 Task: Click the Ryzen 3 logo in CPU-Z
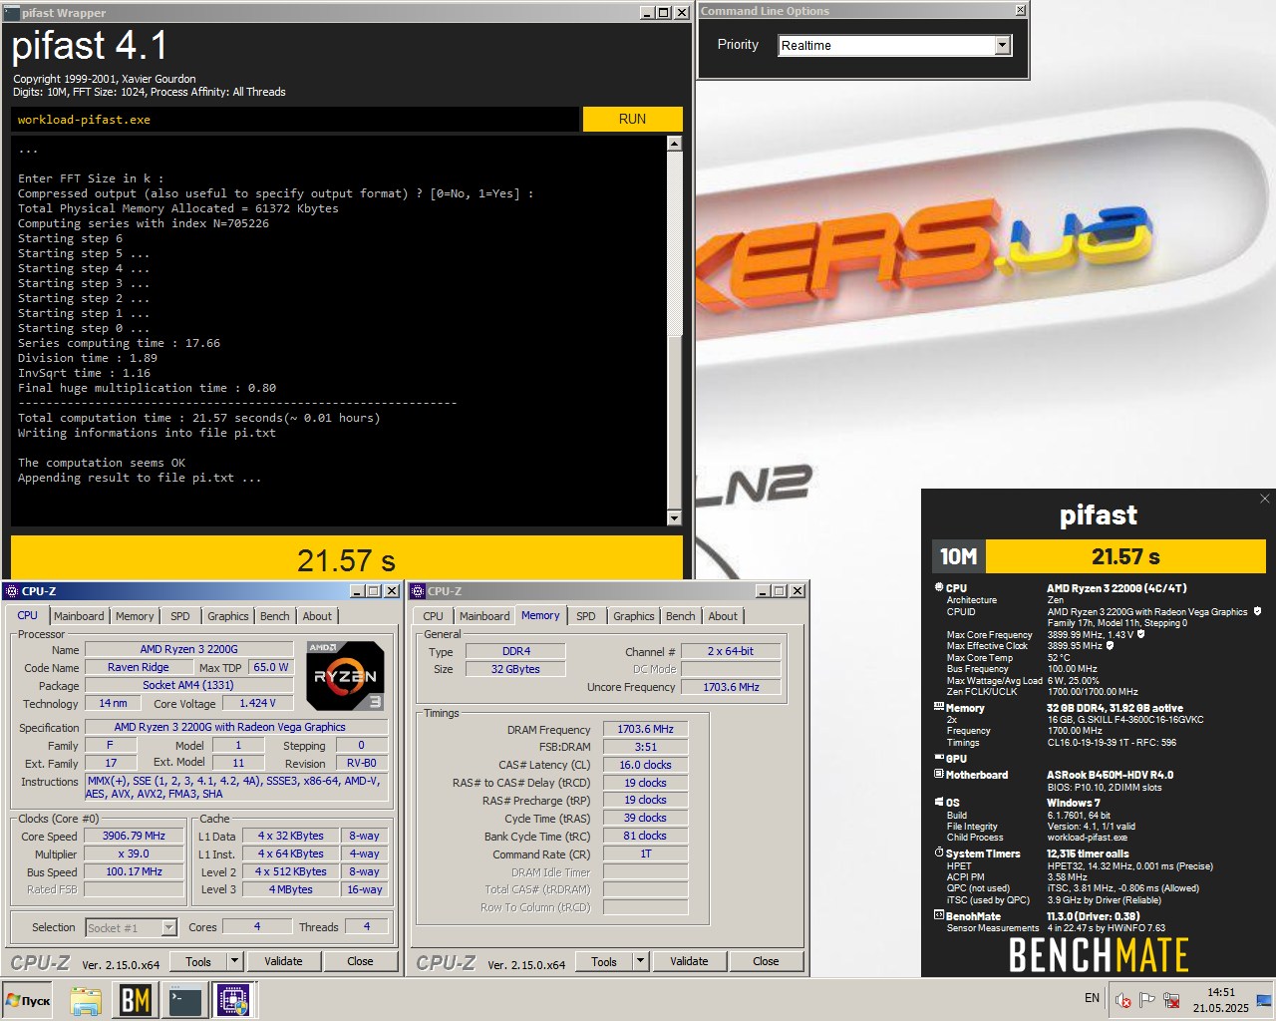344,676
